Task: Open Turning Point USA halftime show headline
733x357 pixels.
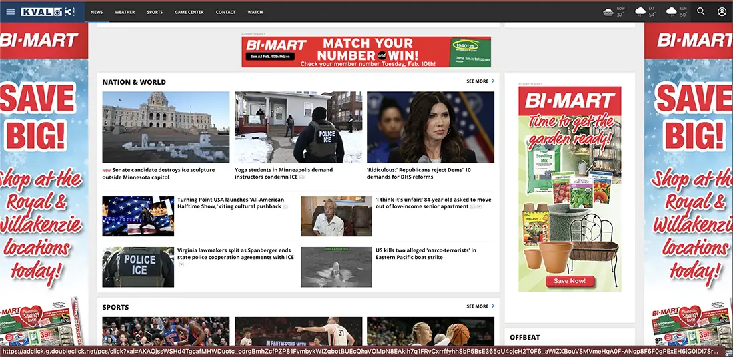Action: tap(231, 203)
